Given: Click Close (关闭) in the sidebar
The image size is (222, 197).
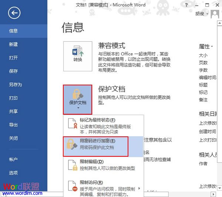Looking at the screenshot, I should pyautogui.click(x=24, y=138).
